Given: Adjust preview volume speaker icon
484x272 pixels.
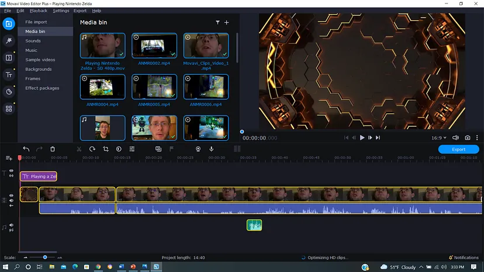Looking at the screenshot, I should [455, 138].
